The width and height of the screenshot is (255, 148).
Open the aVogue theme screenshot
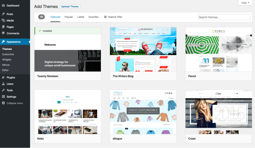click(143, 112)
